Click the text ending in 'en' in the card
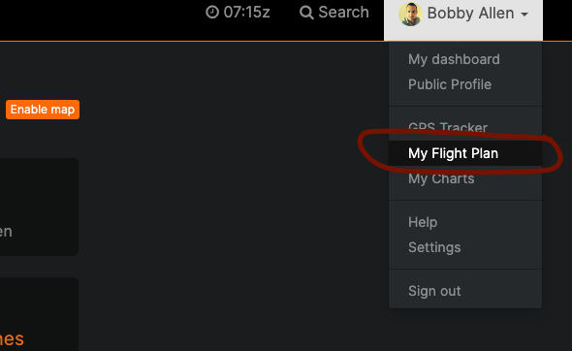Viewport: 572px width, 351px height. pyautogui.click(x=6, y=232)
